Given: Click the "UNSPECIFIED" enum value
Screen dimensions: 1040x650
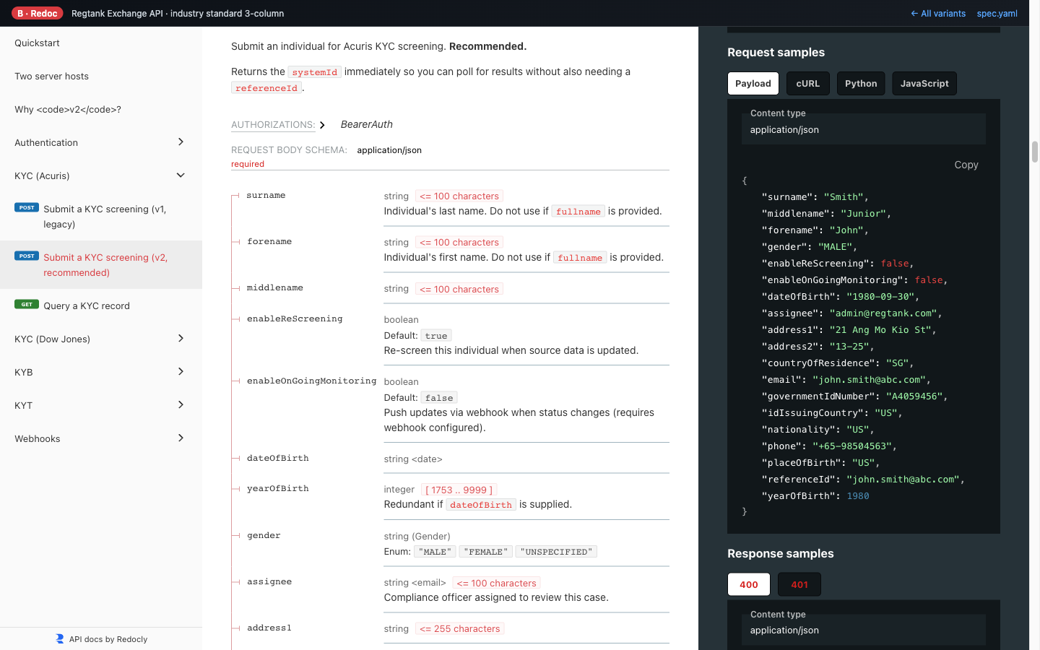Looking at the screenshot, I should coord(556,552).
